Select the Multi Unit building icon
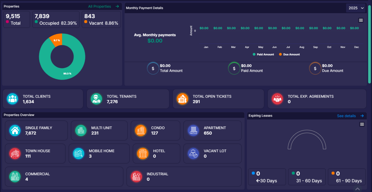Viewport: 372px width, 192px height. (81, 131)
